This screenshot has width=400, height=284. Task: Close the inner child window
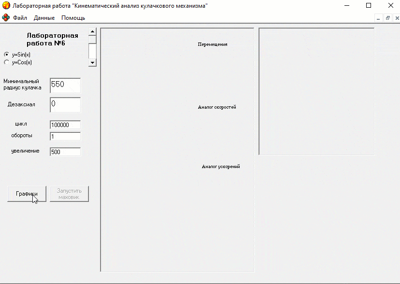click(397, 18)
